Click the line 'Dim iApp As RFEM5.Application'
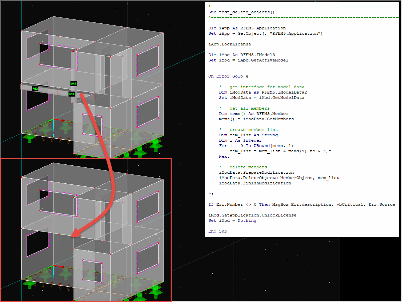 tap(247, 28)
